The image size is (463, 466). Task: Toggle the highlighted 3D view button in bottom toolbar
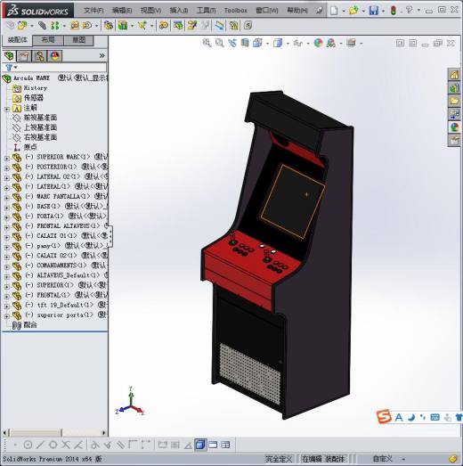coord(200,445)
